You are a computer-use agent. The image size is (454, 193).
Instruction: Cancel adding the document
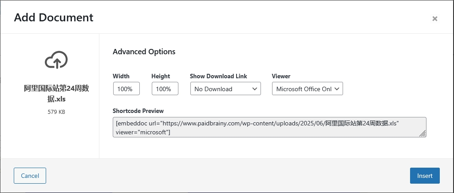[30, 176]
